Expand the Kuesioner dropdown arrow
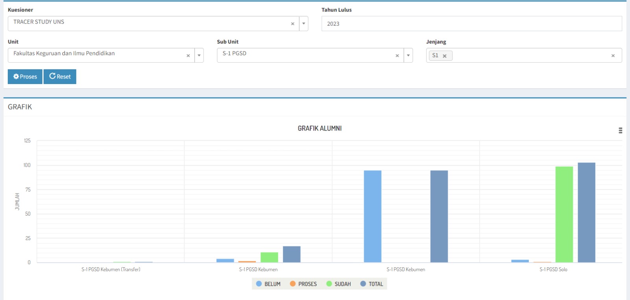 304,24
